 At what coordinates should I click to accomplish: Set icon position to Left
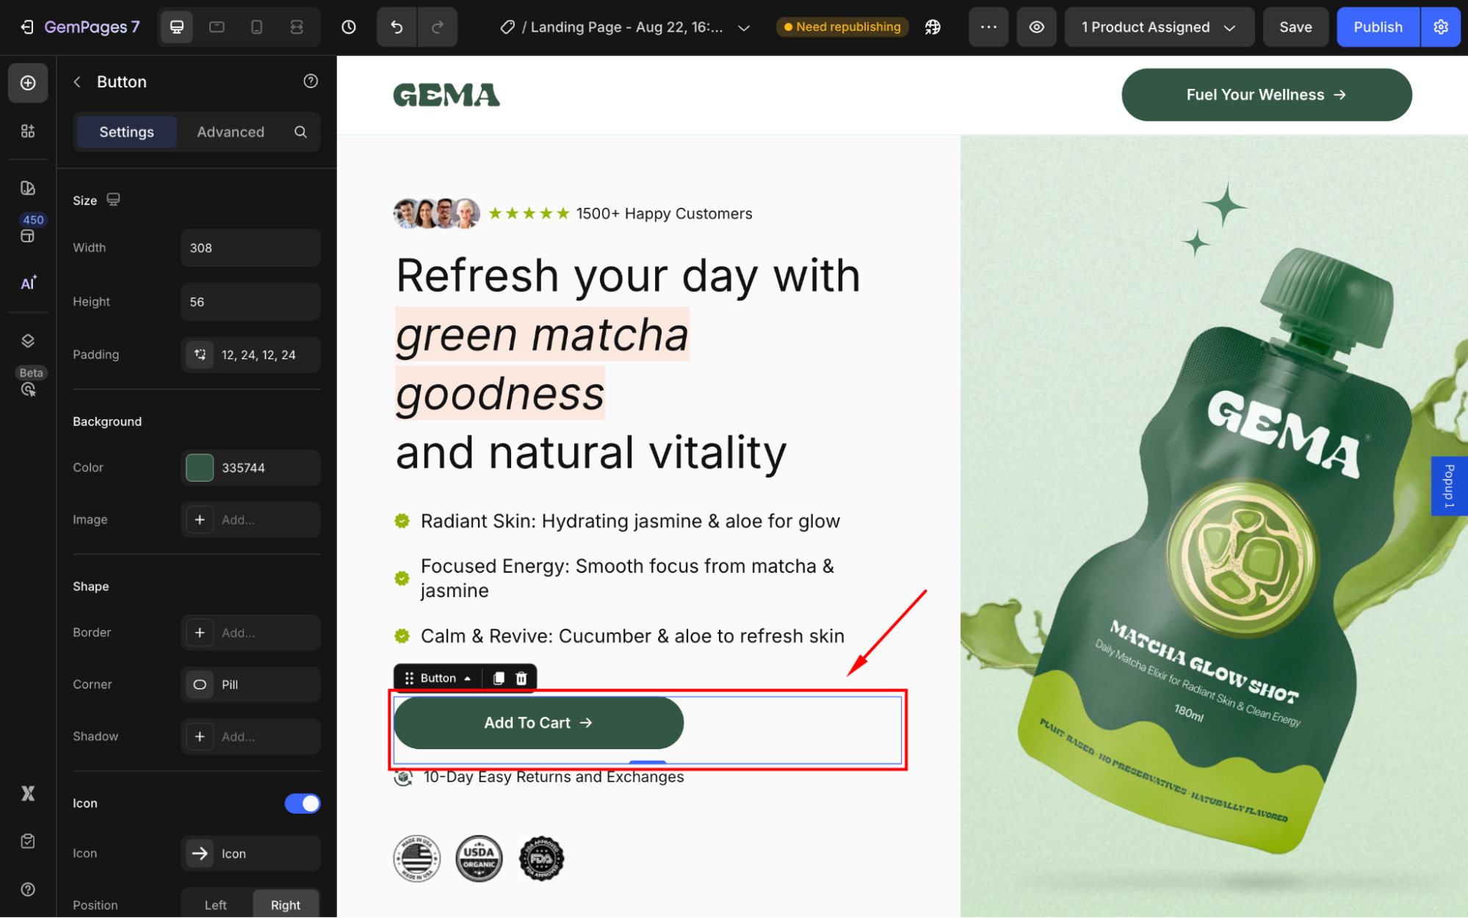[215, 905]
